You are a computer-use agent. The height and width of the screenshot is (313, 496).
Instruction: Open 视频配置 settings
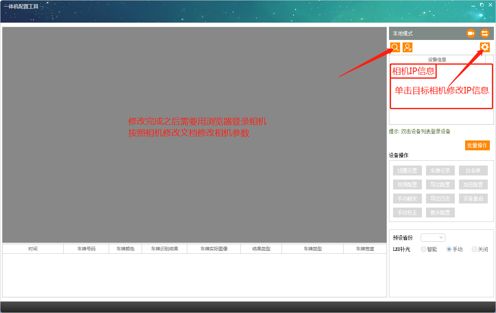pyautogui.click(x=408, y=185)
